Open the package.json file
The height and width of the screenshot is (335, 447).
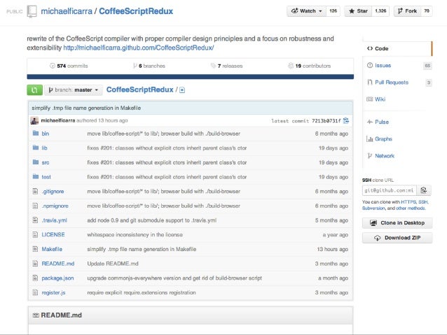pos(57,278)
